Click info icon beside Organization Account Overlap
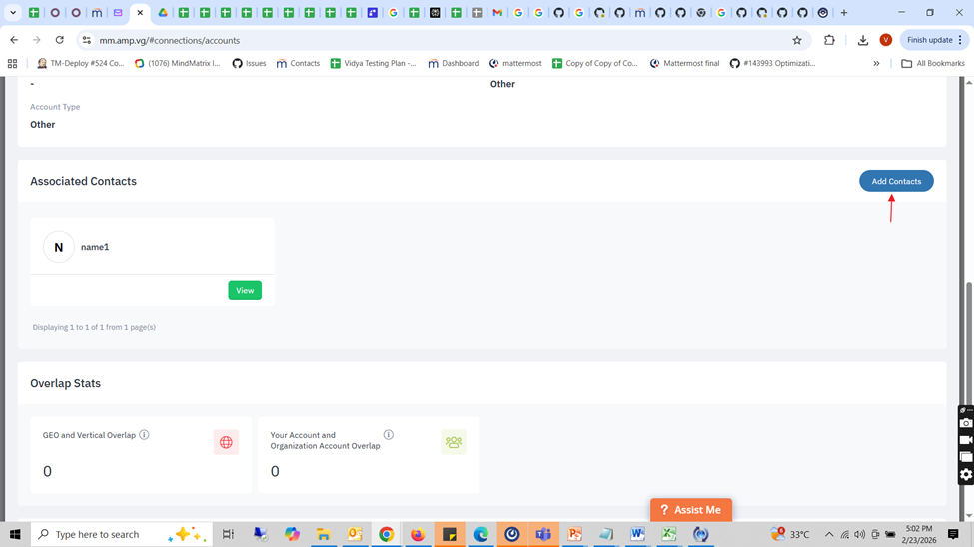The height and width of the screenshot is (547, 974). [x=389, y=435]
